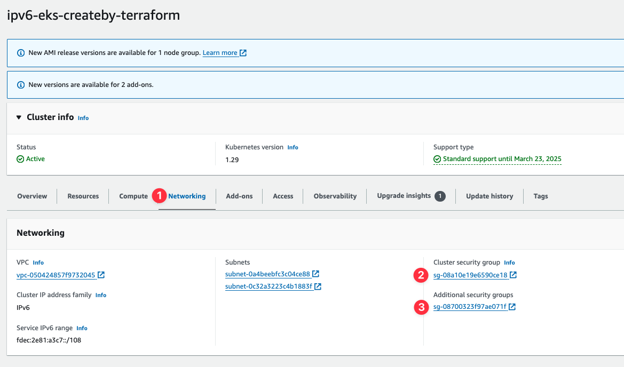Open Info link for Service IPv6 range

pos(82,329)
